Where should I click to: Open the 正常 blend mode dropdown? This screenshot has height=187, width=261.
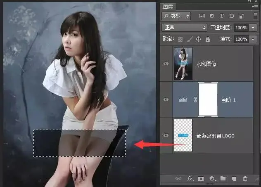pos(184,27)
